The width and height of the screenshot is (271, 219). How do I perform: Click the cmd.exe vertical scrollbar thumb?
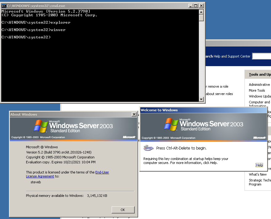tap(201, 18)
